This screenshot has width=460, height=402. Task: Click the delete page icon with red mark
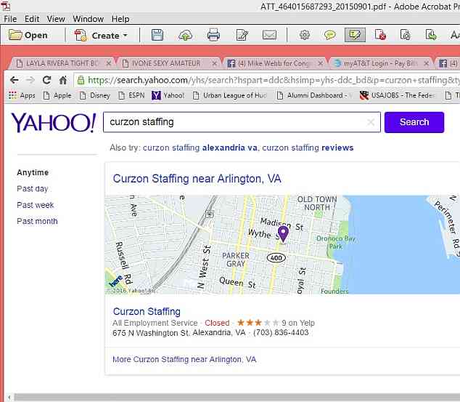click(380, 35)
